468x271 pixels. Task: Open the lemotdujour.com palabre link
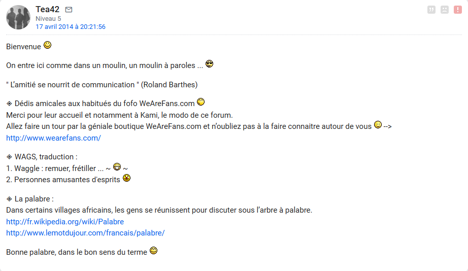(x=85, y=233)
